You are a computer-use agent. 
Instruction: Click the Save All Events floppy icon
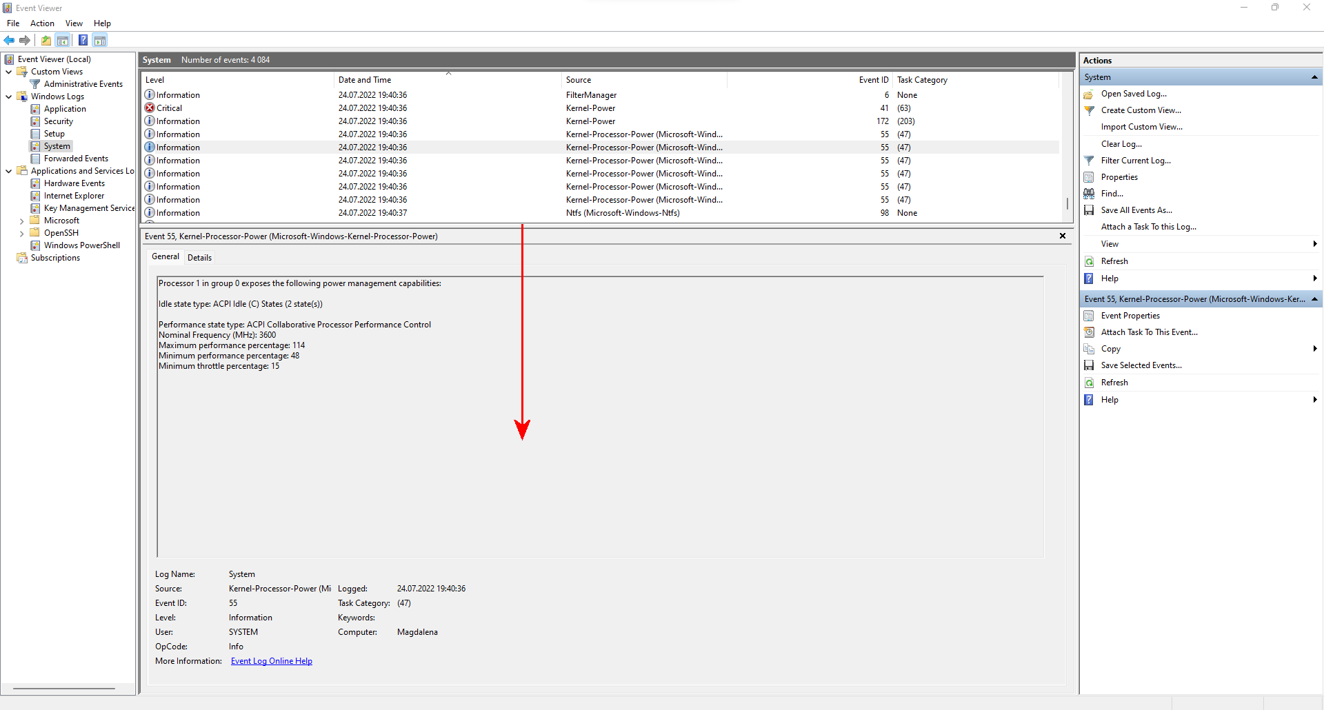1089,210
